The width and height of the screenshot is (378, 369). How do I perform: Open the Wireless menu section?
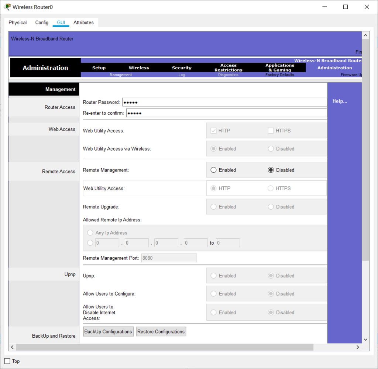click(x=139, y=68)
